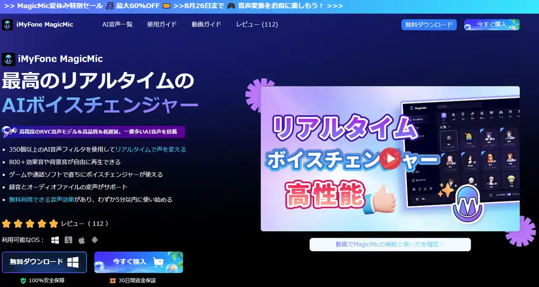Select the Windows OS icon
Viewport: 539px width, 287px height.
click(x=55, y=240)
